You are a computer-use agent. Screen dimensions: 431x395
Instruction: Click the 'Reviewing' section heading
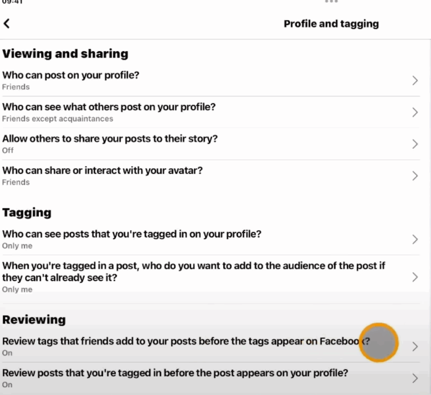pos(34,320)
